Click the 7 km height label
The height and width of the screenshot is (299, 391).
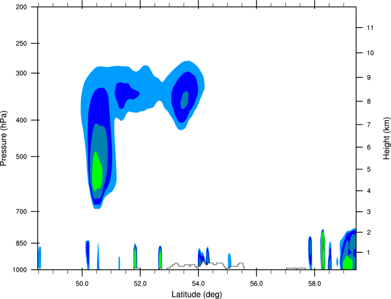pos(369,125)
